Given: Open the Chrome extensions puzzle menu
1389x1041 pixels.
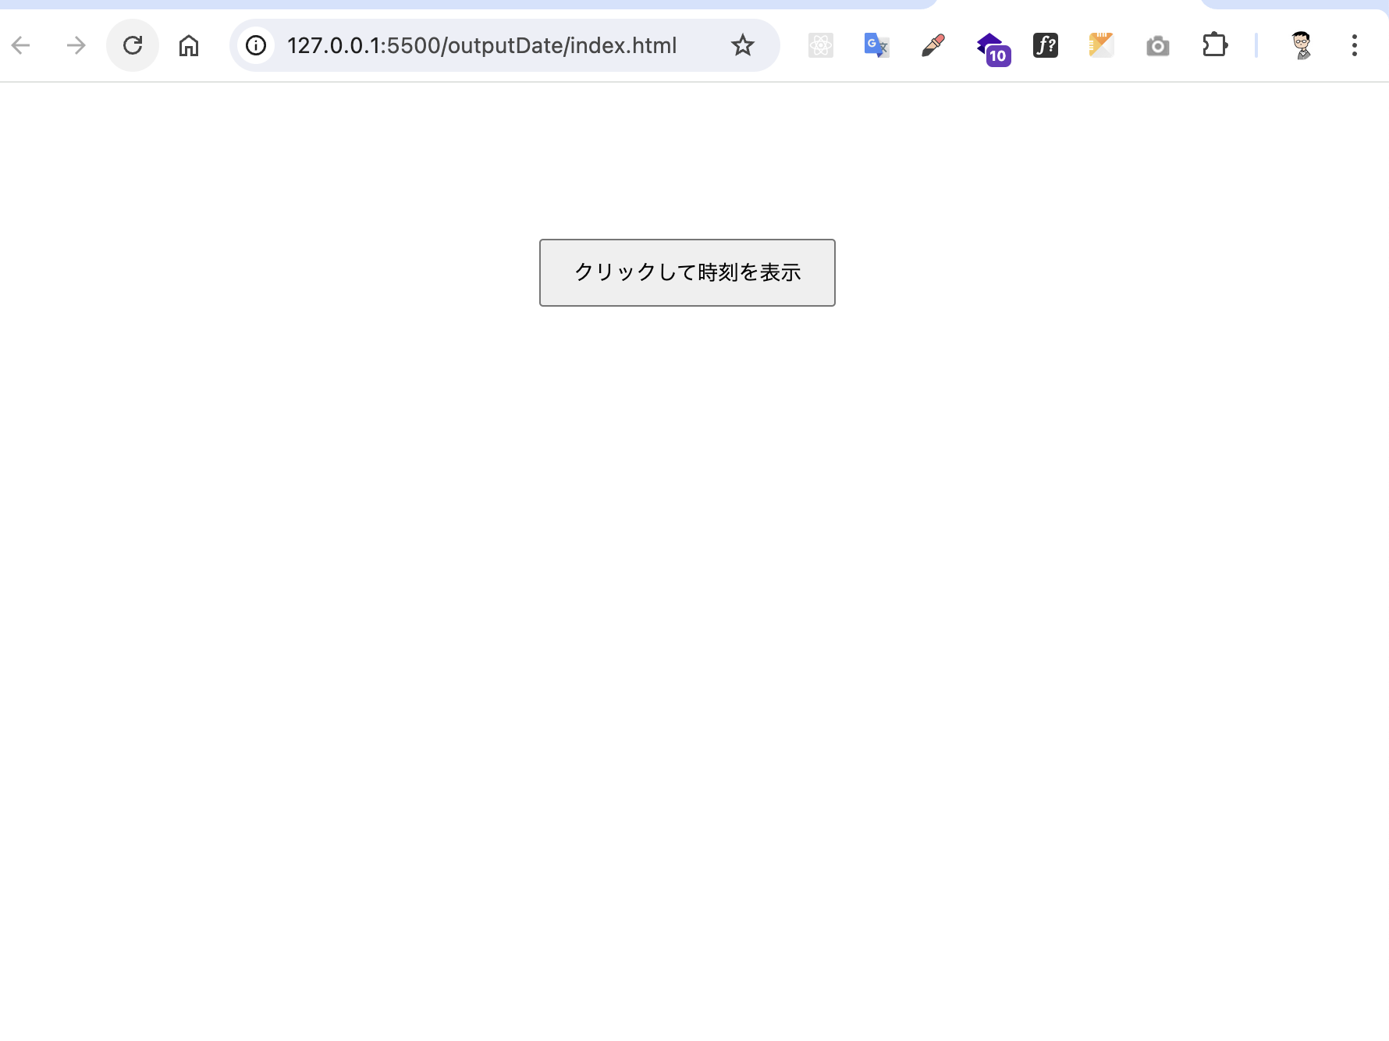Looking at the screenshot, I should pyautogui.click(x=1214, y=44).
